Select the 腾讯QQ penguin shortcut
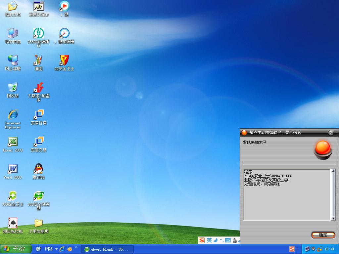Viewport: 339px width, 254px height. click(x=39, y=172)
